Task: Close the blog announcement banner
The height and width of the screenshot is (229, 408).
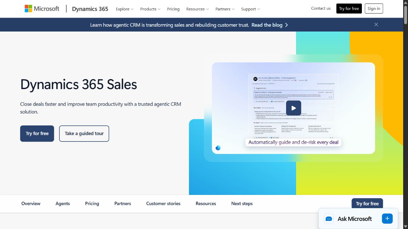Action: pos(376,24)
